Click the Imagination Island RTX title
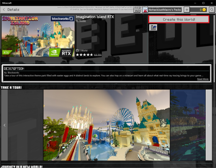216x168 pixels. click(95, 17)
